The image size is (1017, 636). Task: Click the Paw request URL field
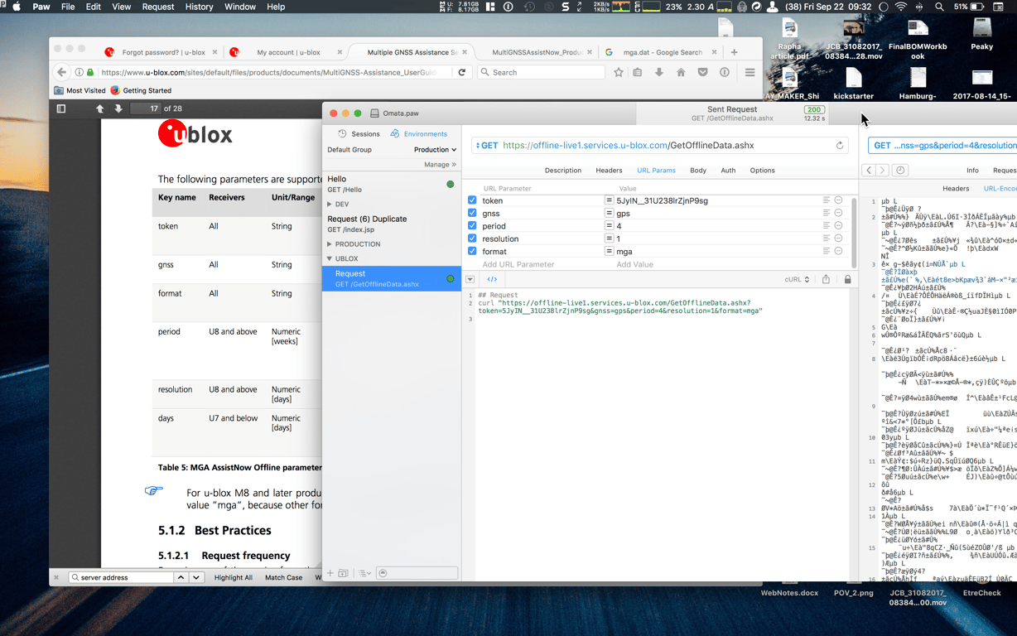pos(661,145)
